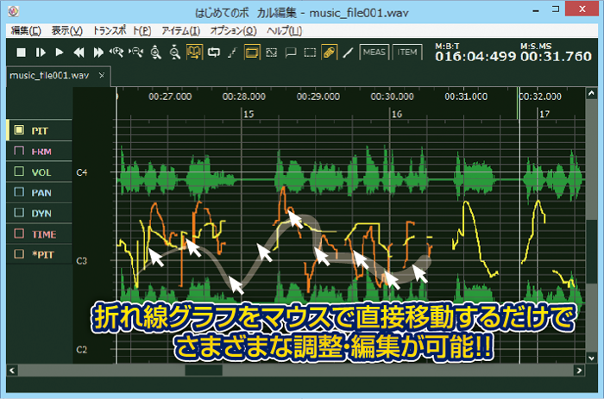This screenshot has height=399, width=604.
Task: Select the line drawing tool icon
Action: (x=349, y=53)
